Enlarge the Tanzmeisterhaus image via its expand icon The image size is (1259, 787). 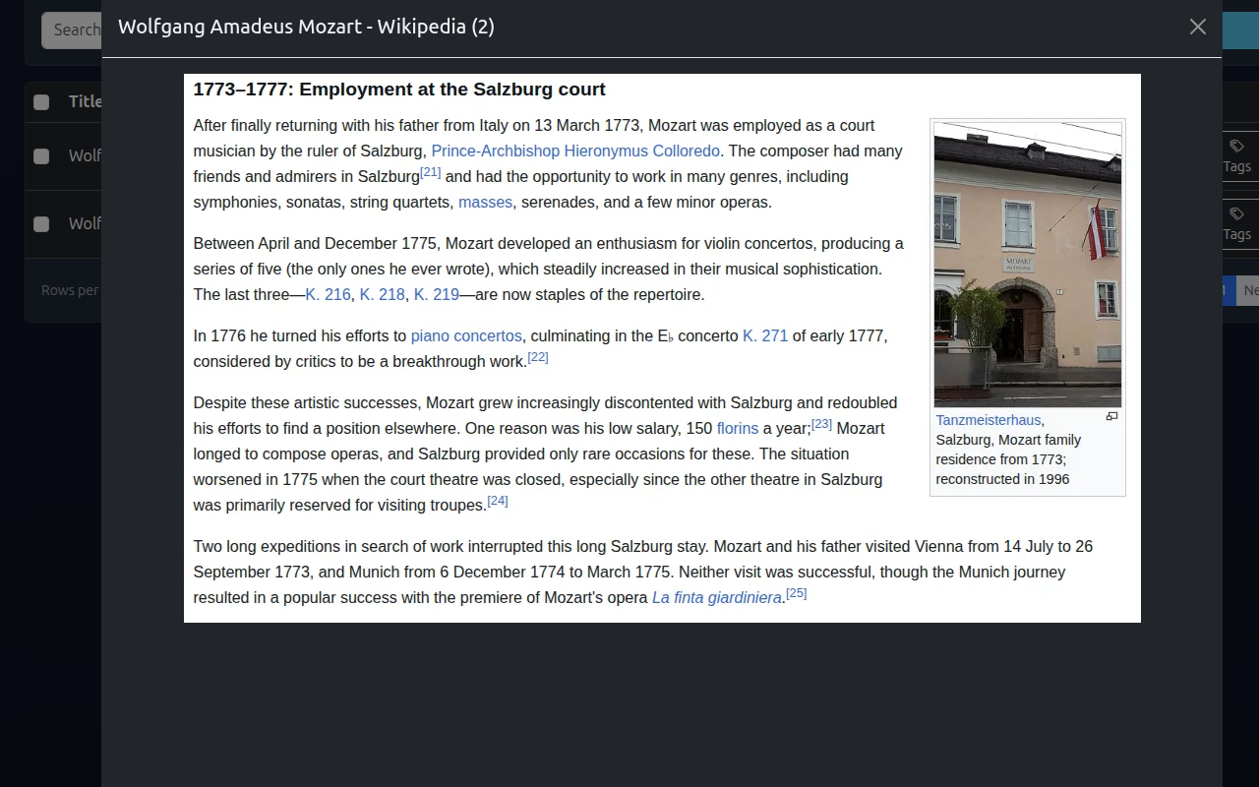[1111, 416]
